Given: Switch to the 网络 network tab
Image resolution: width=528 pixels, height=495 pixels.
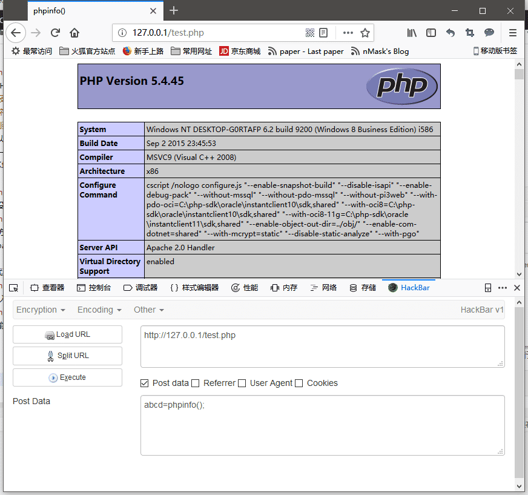Looking at the screenshot, I should [323, 288].
